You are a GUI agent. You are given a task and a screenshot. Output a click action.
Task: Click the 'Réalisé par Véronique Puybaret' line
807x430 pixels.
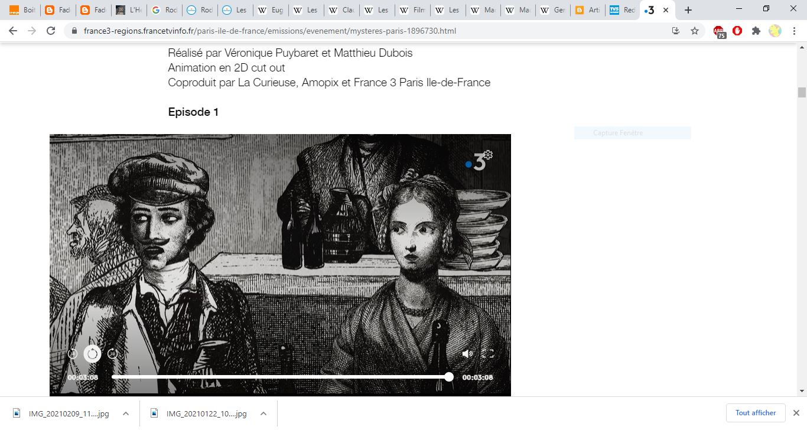[290, 53]
